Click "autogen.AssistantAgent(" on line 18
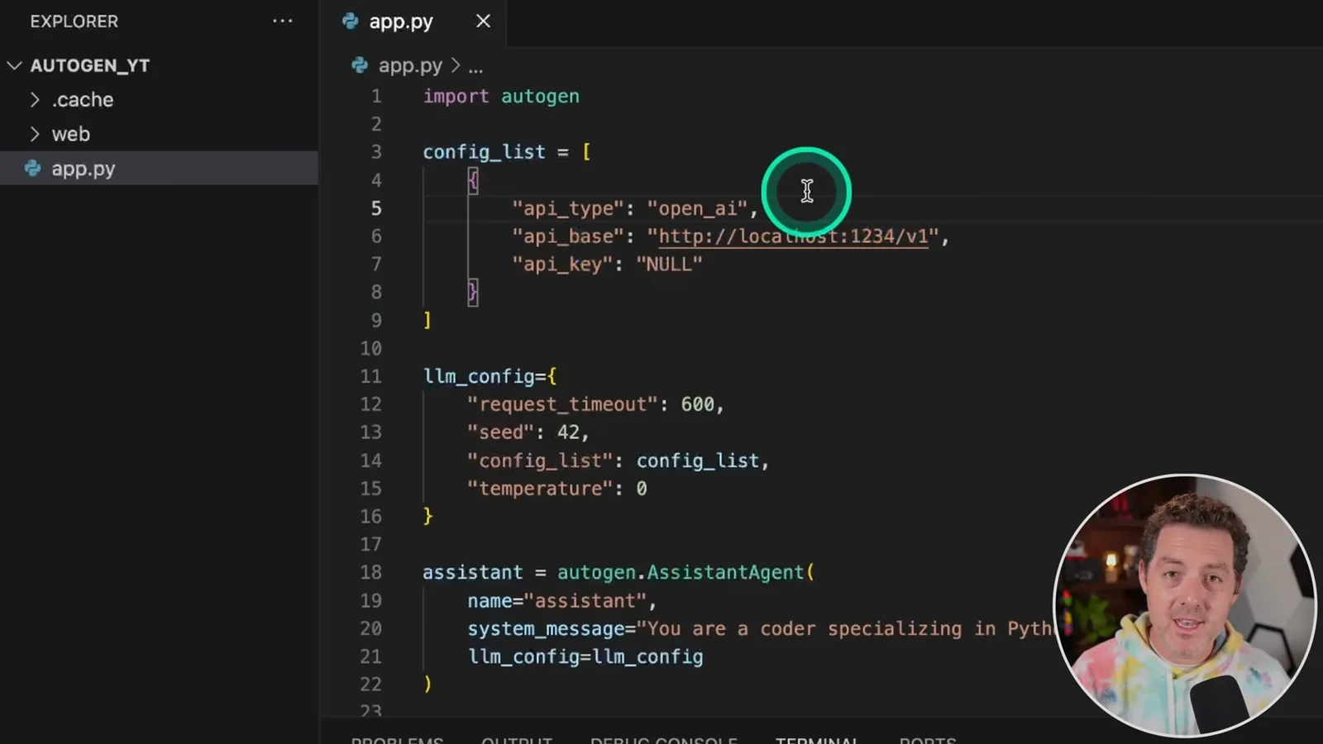 [x=685, y=573]
